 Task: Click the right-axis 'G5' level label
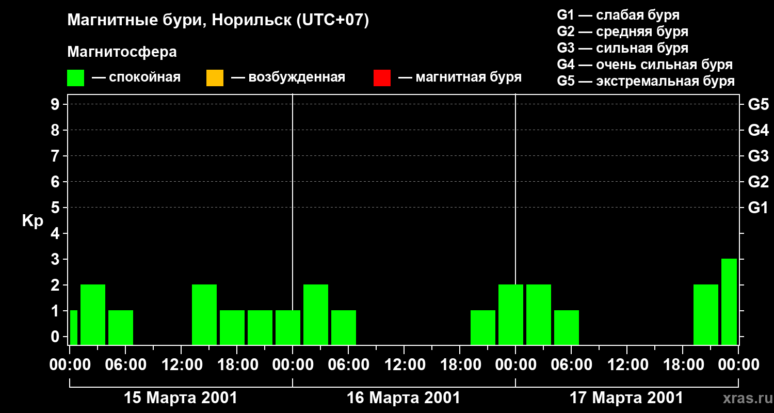click(758, 105)
